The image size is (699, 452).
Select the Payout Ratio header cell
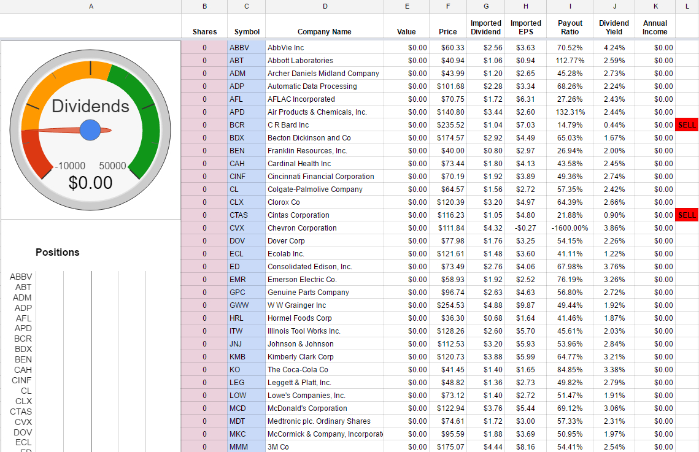(x=570, y=28)
